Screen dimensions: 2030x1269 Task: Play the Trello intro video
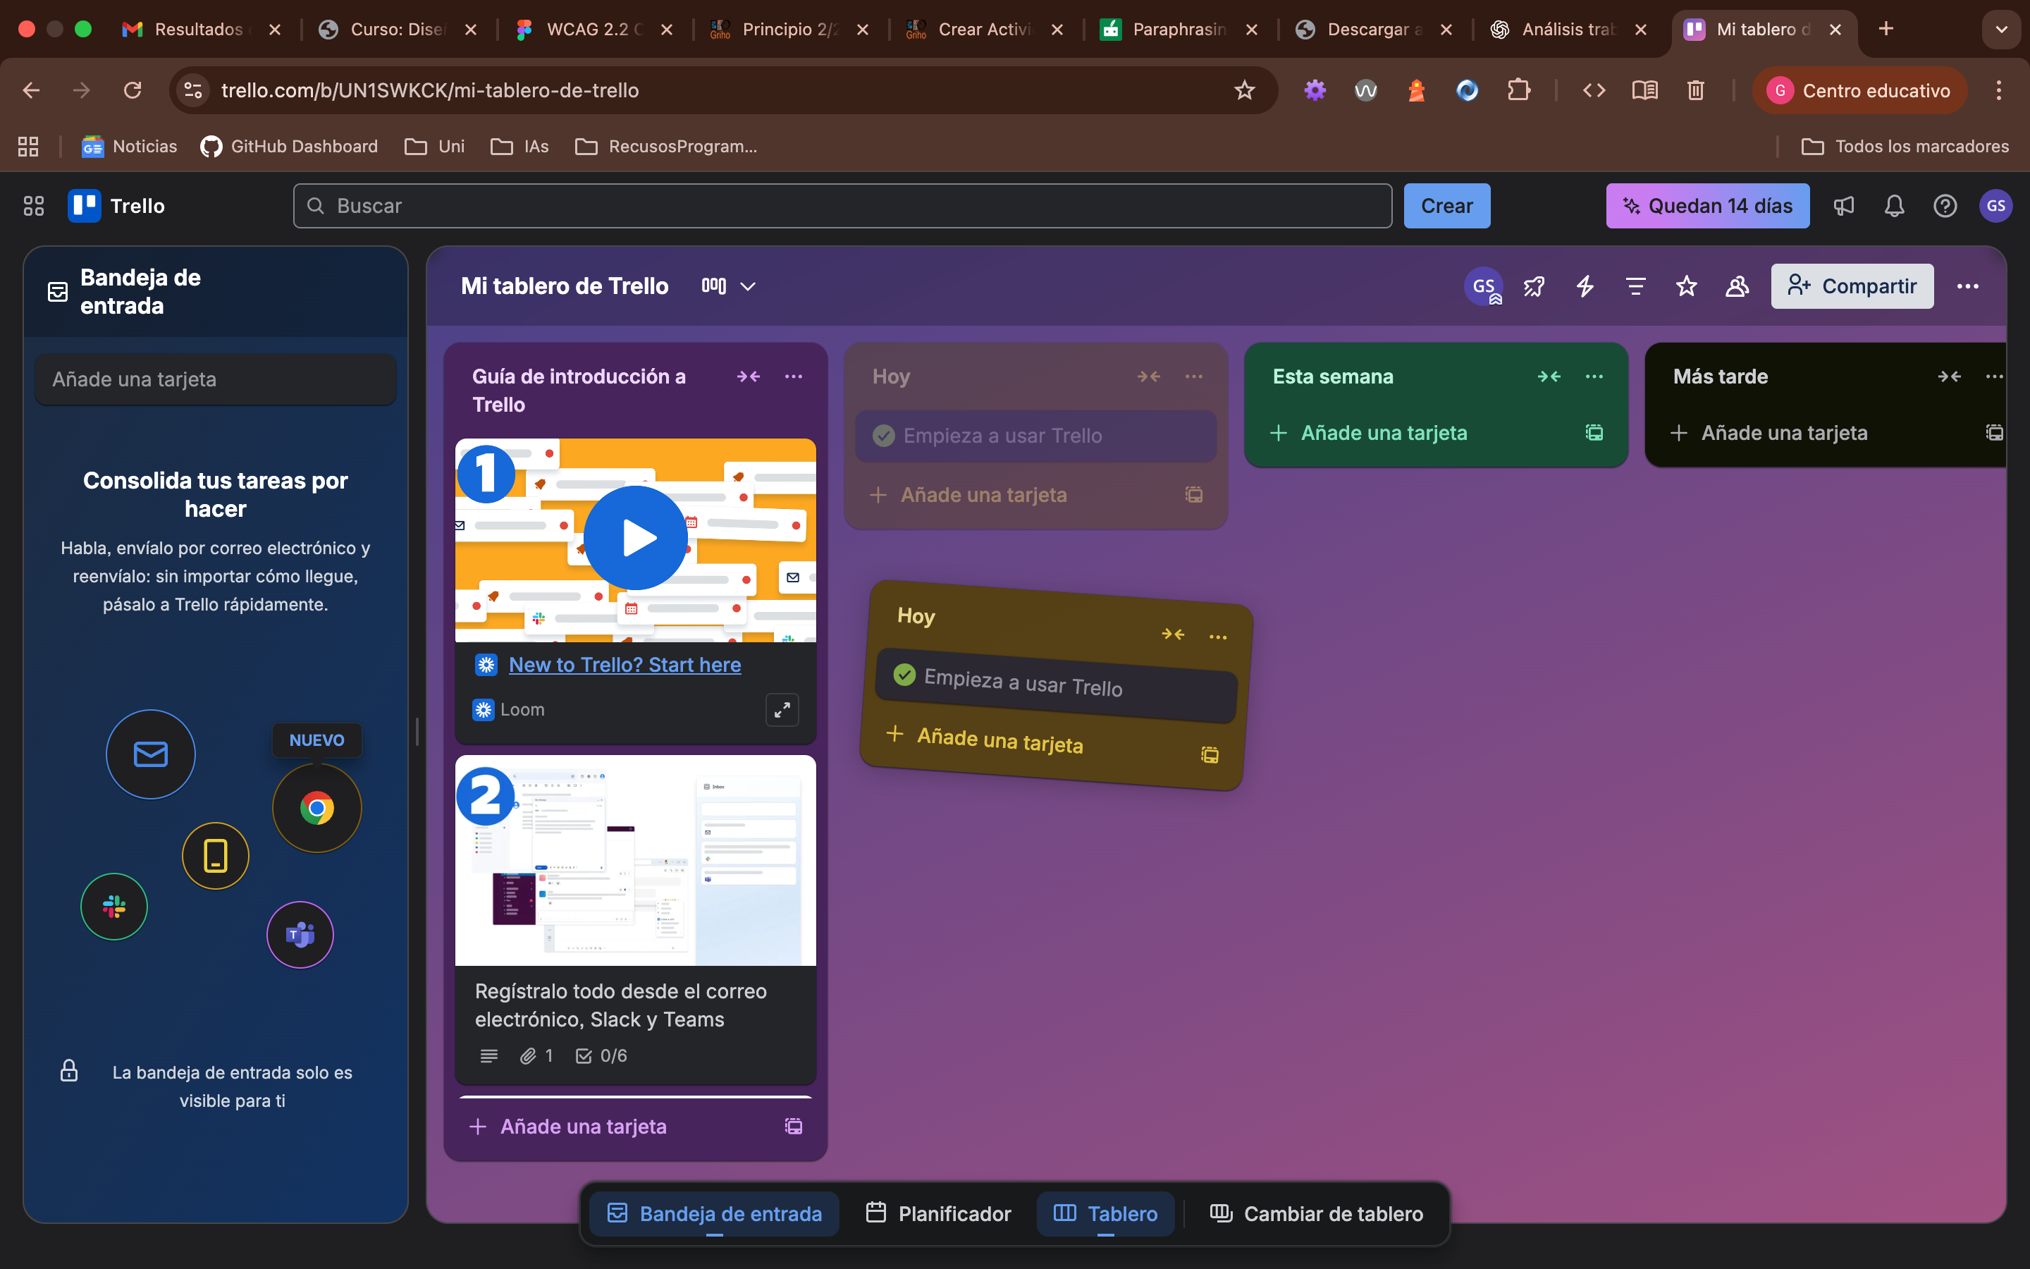coord(635,538)
